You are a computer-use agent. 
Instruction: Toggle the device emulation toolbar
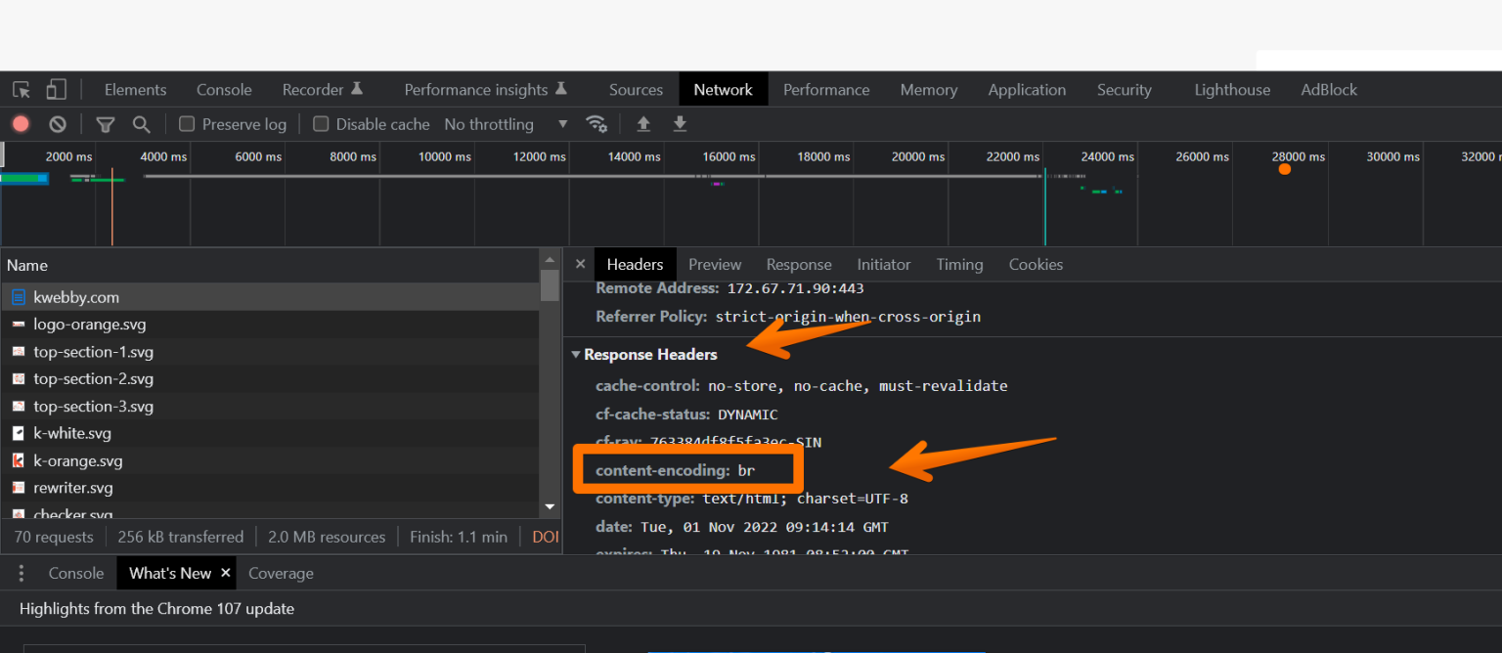[x=55, y=89]
